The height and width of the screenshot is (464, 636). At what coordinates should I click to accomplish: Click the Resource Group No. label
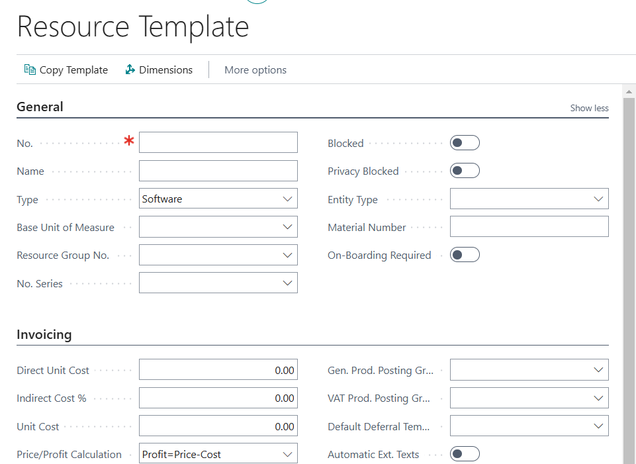point(63,255)
